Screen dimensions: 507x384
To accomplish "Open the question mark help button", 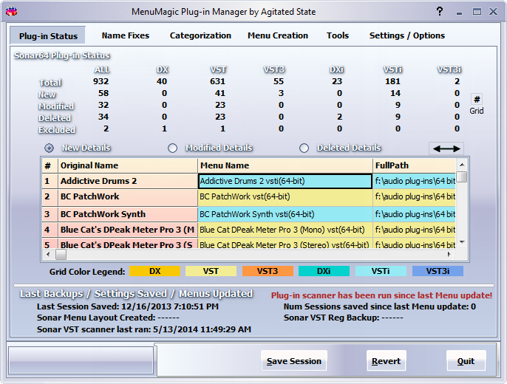I will [440, 12].
